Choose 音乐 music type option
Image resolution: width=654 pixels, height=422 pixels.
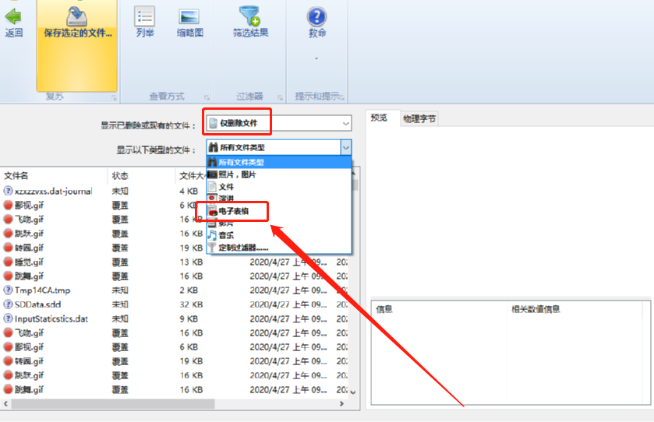279,235
